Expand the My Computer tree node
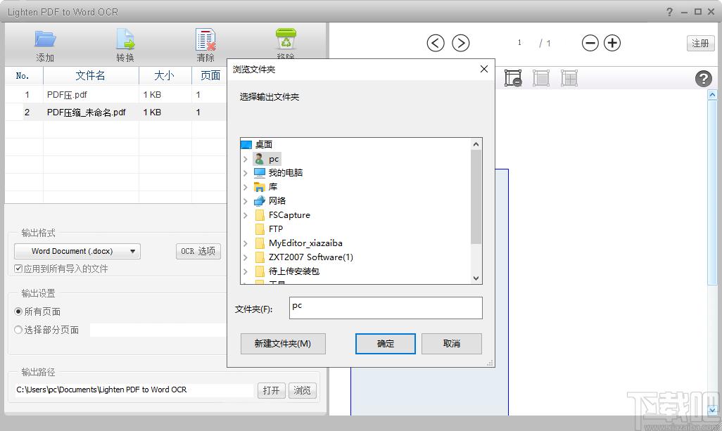The height and width of the screenshot is (431, 722). [x=246, y=173]
